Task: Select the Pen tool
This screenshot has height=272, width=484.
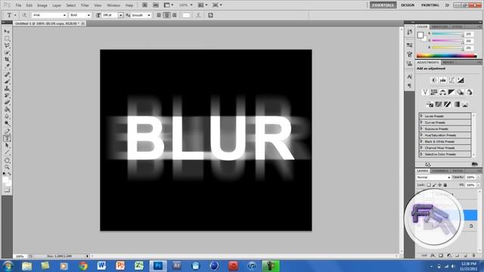Action: click(x=7, y=131)
